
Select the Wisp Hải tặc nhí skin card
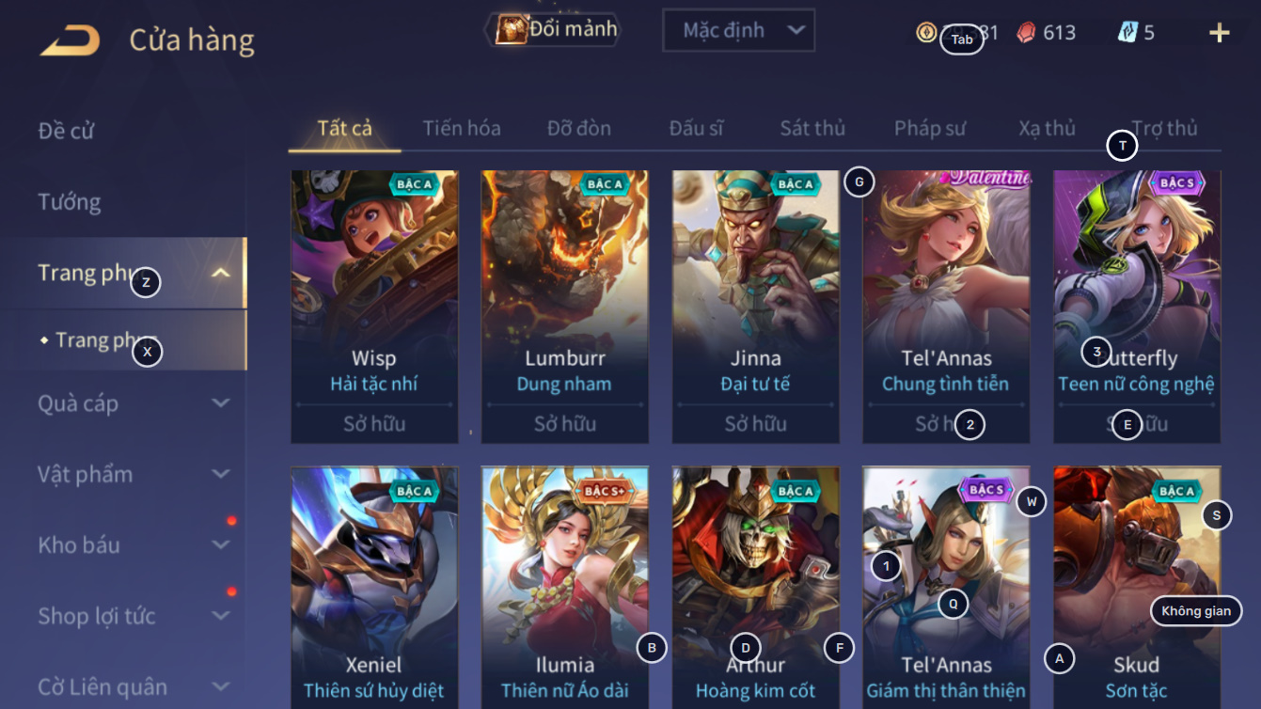pyautogui.click(x=374, y=307)
